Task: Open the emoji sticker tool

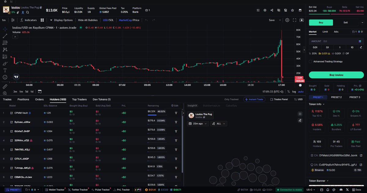Action: tap(5, 77)
